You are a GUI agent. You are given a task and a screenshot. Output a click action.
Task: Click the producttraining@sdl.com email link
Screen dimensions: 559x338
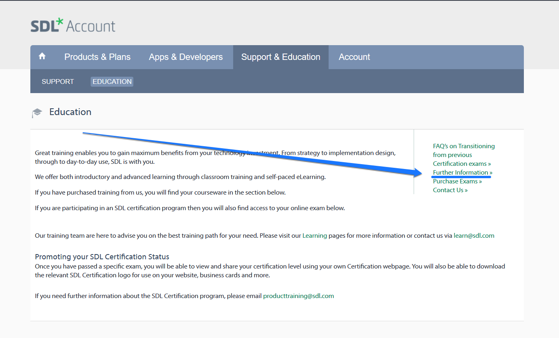pos(298,296)
